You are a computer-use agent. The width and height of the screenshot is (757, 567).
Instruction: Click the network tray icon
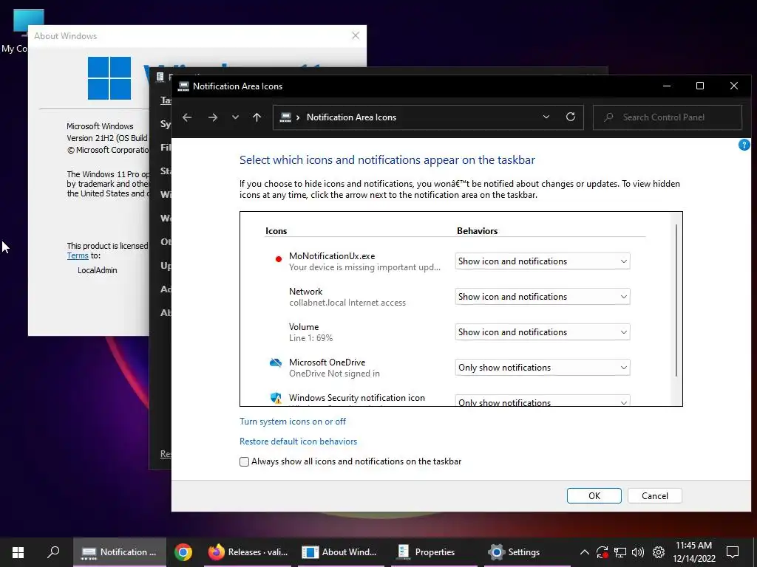click(x=620, y=552)
